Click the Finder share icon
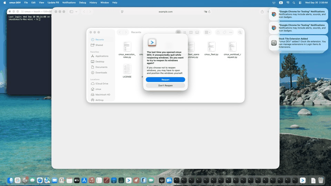The width and height of the screenshot is (331, 186). coord(218,32)
